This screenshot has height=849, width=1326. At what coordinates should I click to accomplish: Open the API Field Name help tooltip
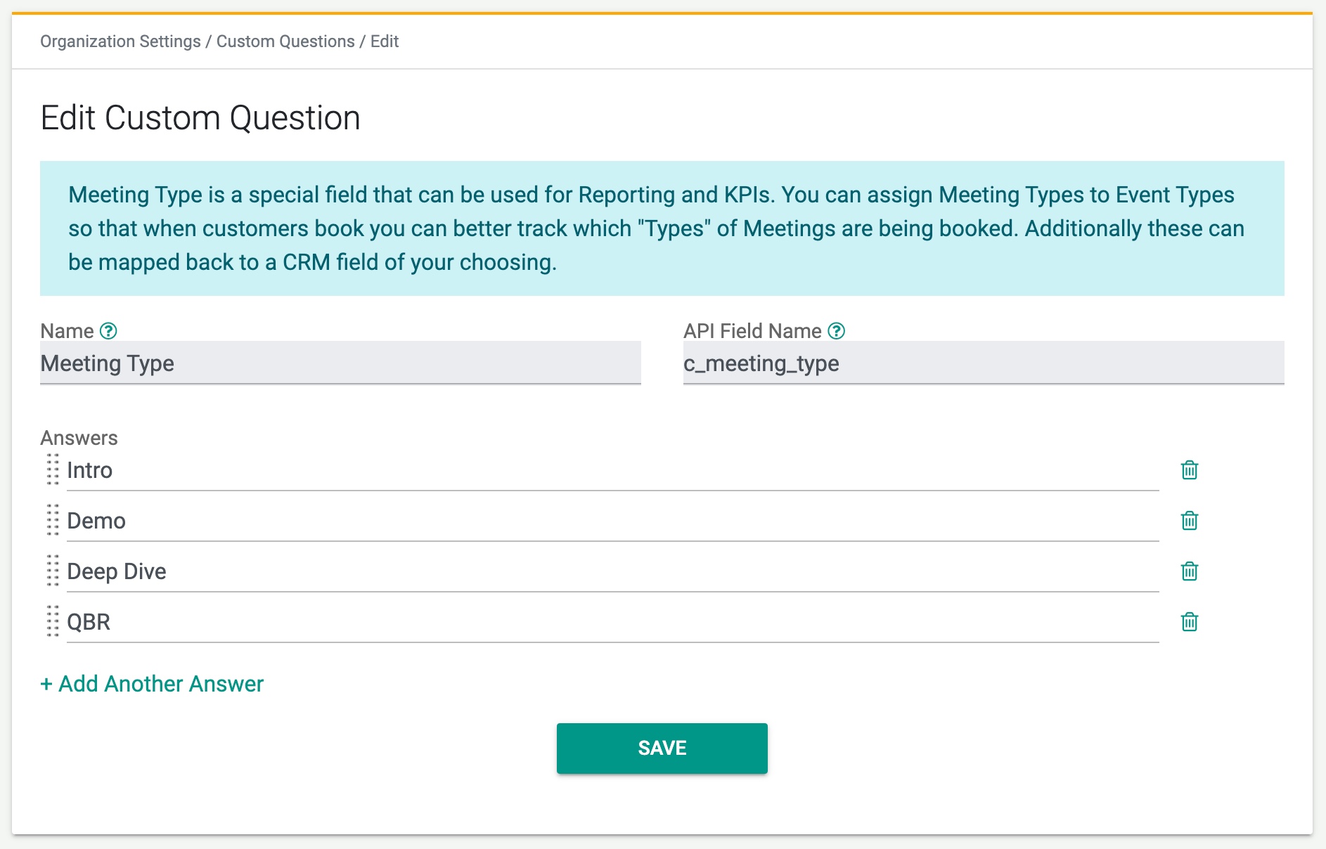836,330
